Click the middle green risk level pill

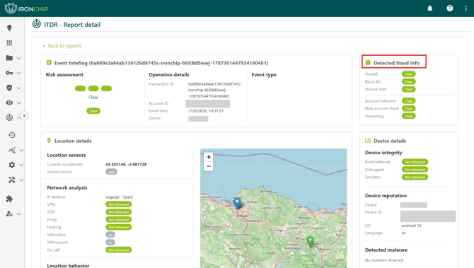pos(93,88)
